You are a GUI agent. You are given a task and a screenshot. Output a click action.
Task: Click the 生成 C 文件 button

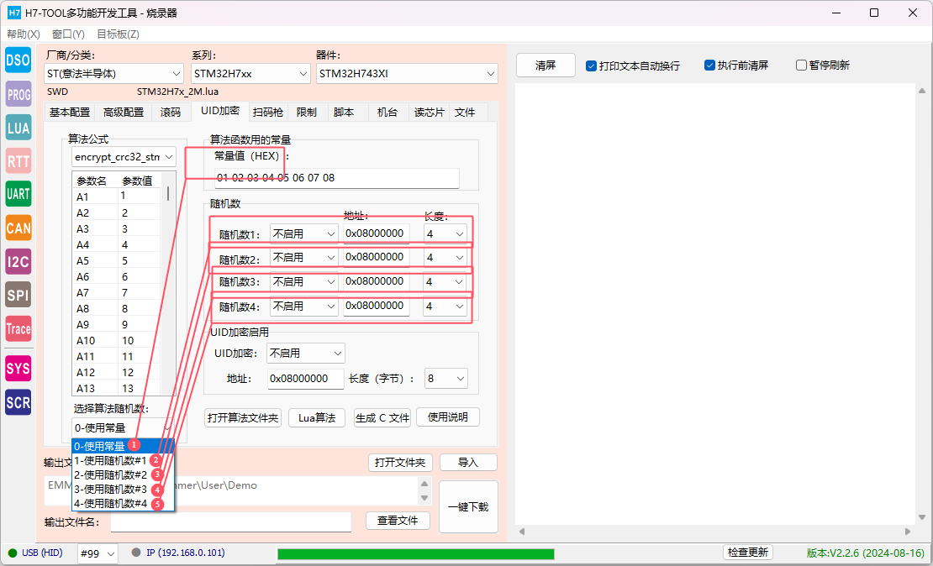point(382,418)
